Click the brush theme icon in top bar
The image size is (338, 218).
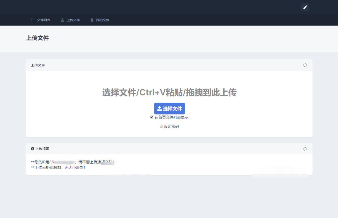coord(305,7)
